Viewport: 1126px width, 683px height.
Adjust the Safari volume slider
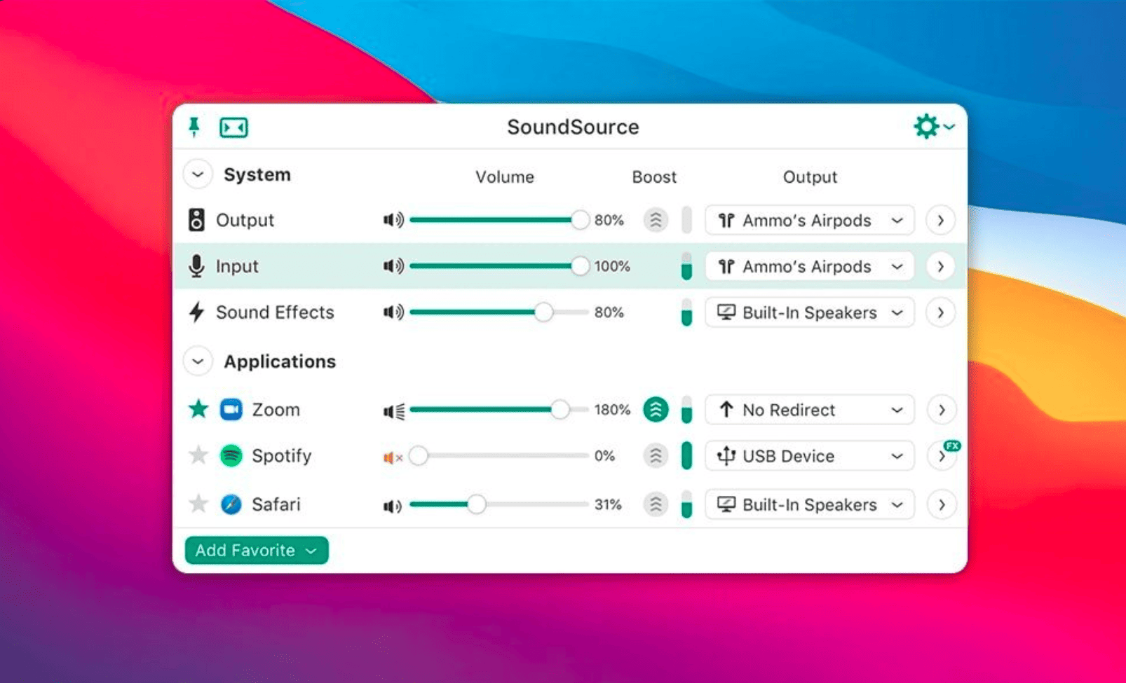[x=499, y=504]
